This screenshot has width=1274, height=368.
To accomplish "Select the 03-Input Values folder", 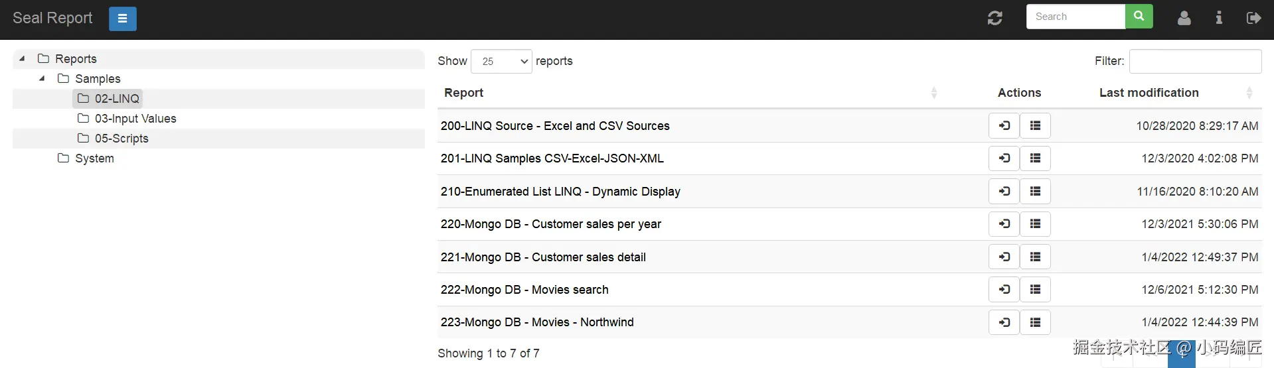I will (135, 119).
